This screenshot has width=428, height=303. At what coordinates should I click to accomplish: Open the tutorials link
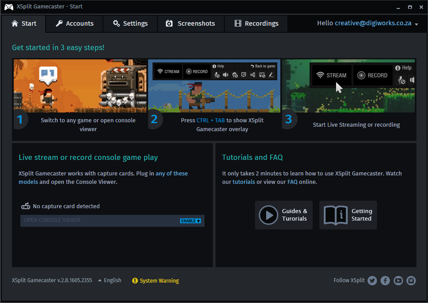coord(243,182)
